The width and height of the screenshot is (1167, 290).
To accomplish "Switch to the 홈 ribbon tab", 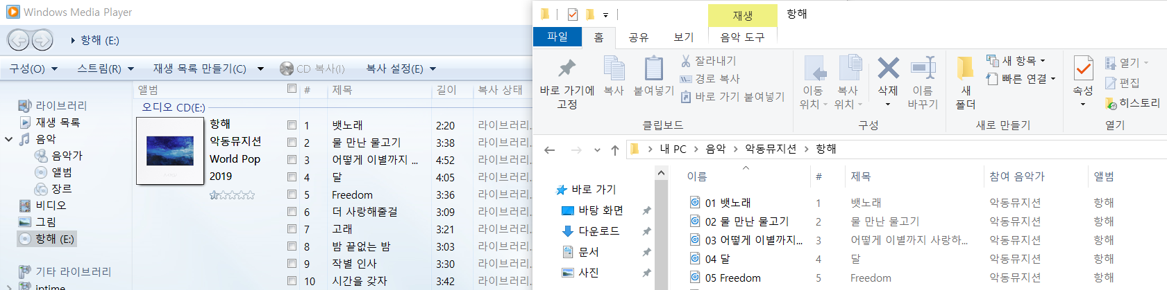I will click(x=598, y=37).
